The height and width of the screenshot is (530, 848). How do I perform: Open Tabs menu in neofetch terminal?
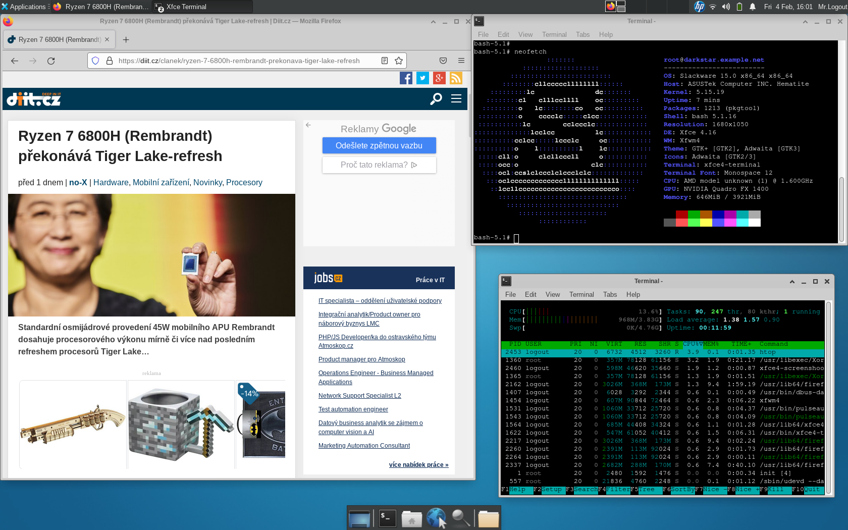coord(582,34)
